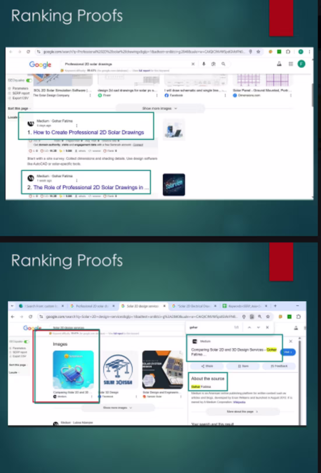Click Google Lens camera icon in upper browser
The height and width of the screenshot is (473, 321).
point(213,64)
